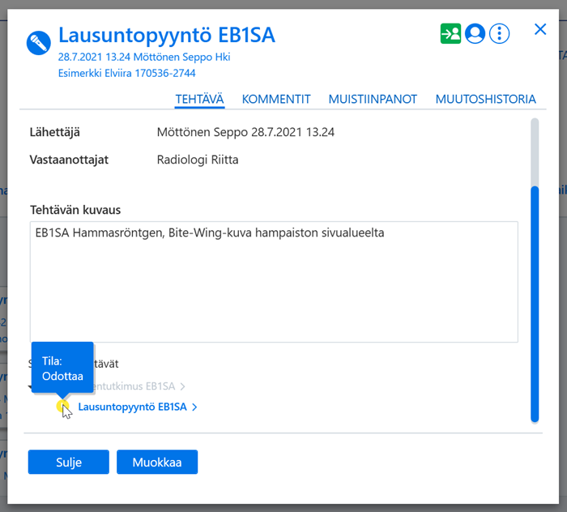Open the MUISTIINPANOT tab
Viewport: 567px width, 512px height.
[373, 99]
